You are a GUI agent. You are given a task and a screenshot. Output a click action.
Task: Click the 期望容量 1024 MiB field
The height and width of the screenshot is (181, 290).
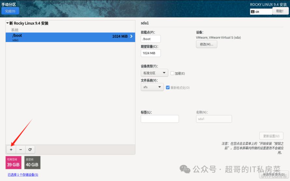tap(151, 53)
